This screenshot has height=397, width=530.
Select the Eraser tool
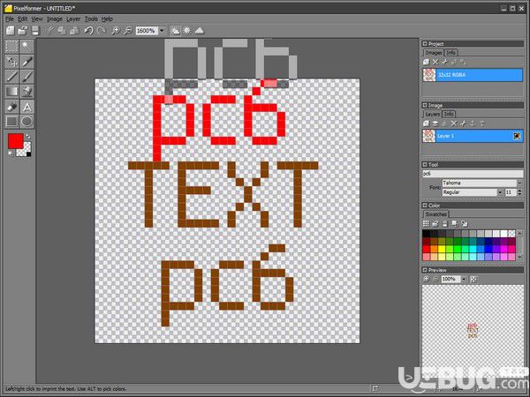pyautogui.click(x=11, y=107)
